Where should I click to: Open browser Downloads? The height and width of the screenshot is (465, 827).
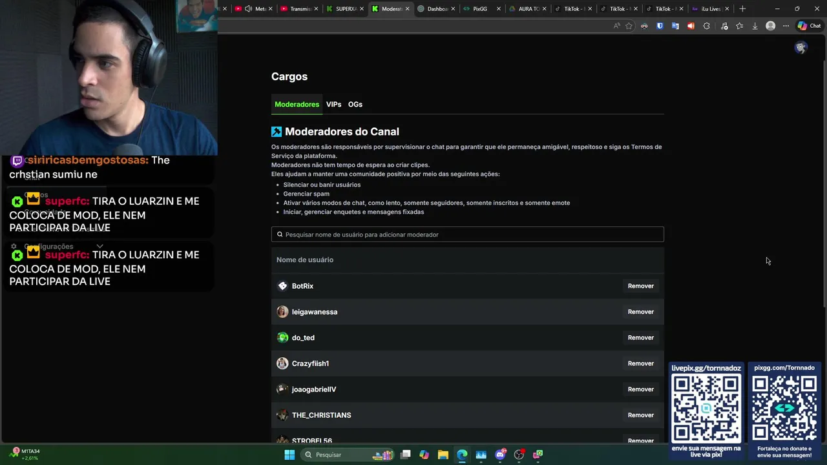tap(755, 26)
